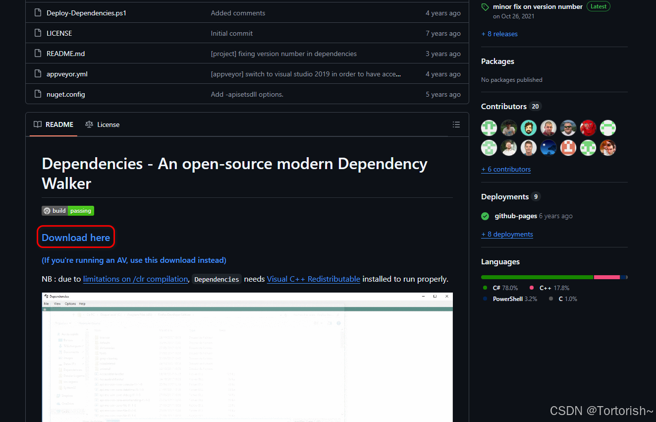Open the License tab
Image resolution: width=656 pixels, height=422 pixels.
pyautogui.click(x=108, y=124)
